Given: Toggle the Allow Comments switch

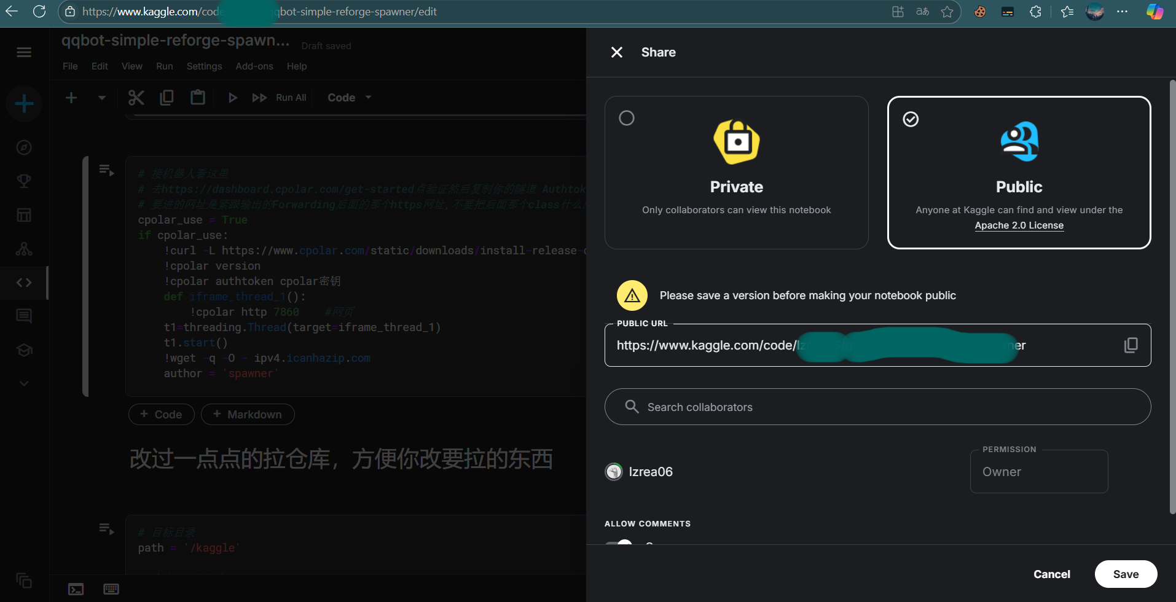Looking at the screenshot, I should click(619, 542).
